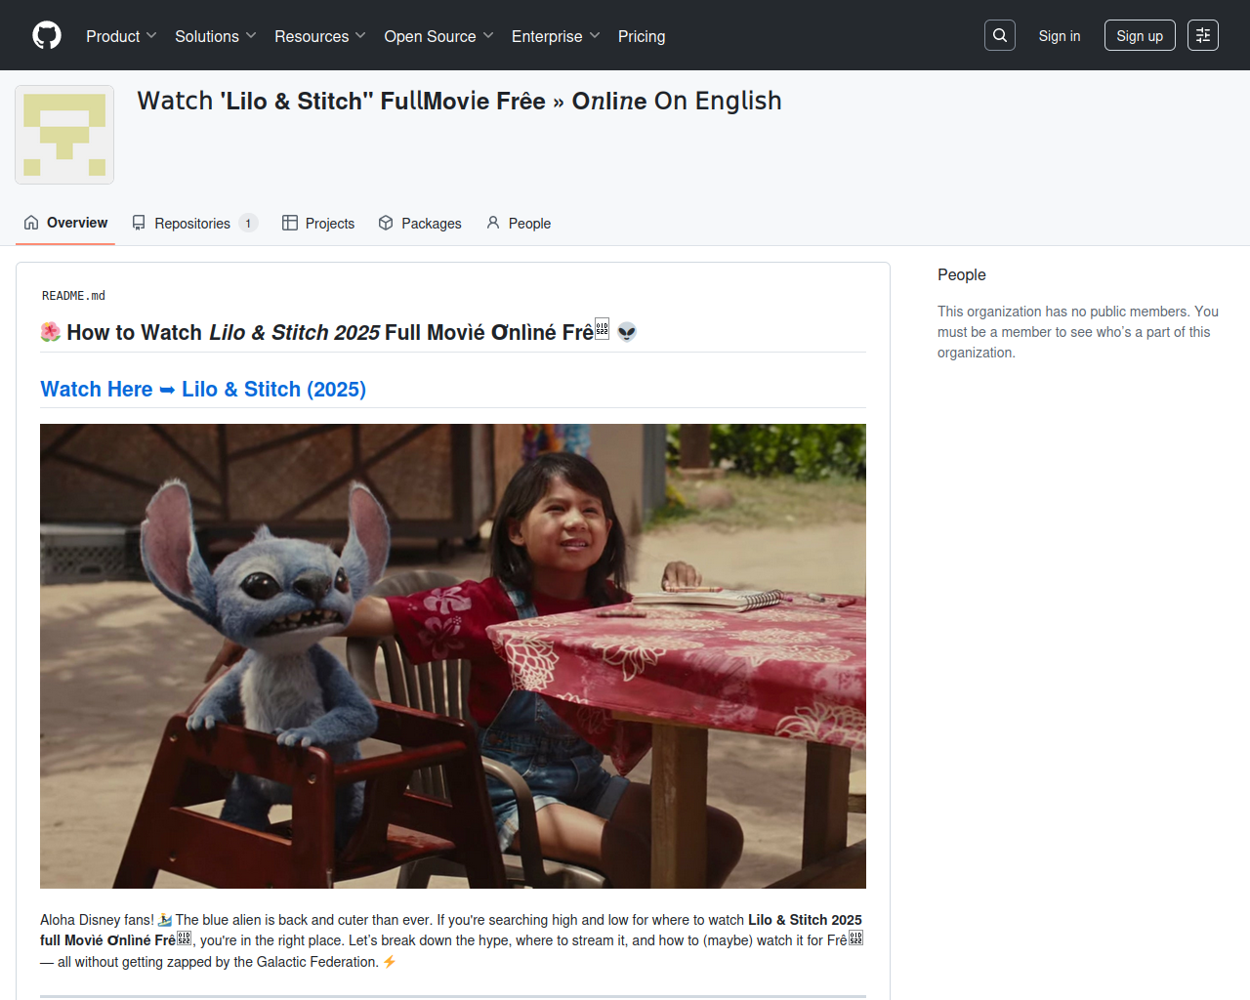Click the organization avatar image

click(64, 135)
